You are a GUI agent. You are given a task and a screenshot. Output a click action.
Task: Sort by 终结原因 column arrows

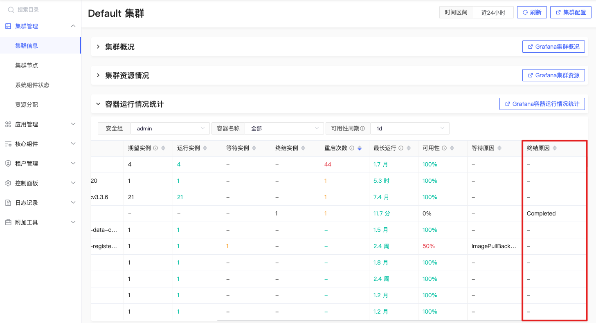click(x=555, y=148)
